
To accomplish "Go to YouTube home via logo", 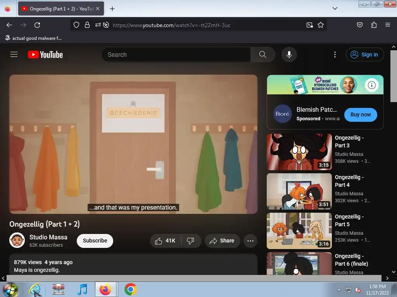I will click(x=45, y=55).
